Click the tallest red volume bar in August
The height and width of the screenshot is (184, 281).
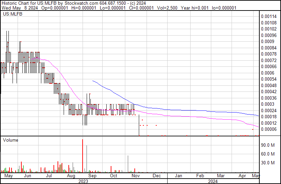83,156
